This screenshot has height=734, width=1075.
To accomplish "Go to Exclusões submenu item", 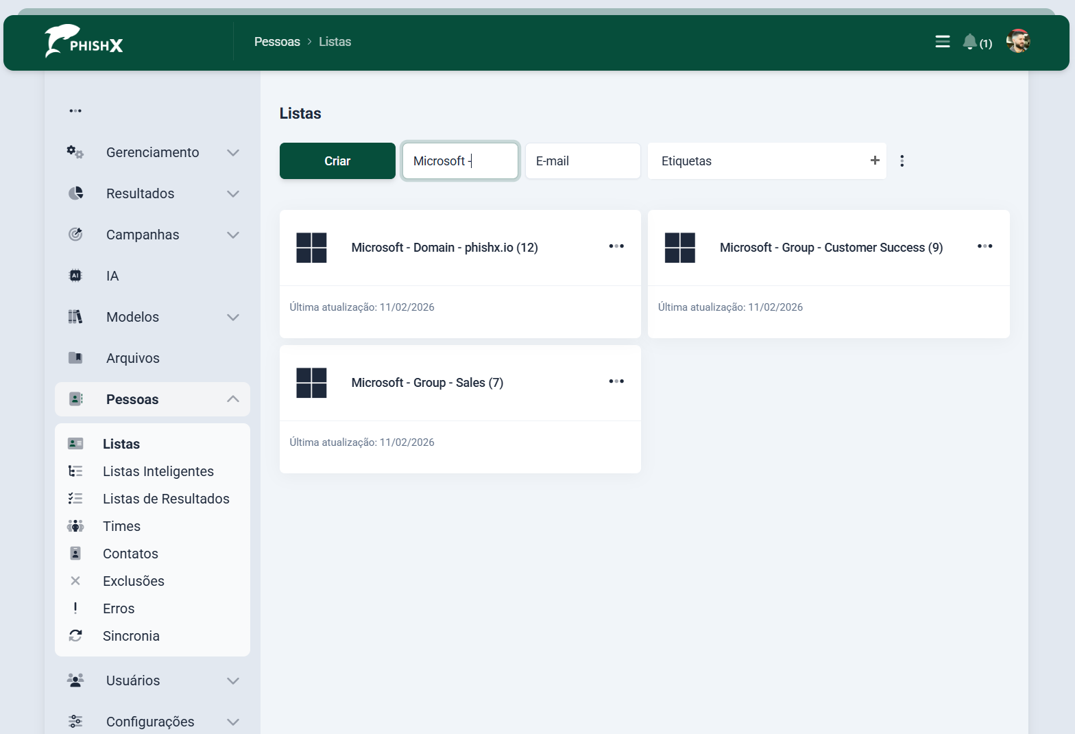I will 134,581.
